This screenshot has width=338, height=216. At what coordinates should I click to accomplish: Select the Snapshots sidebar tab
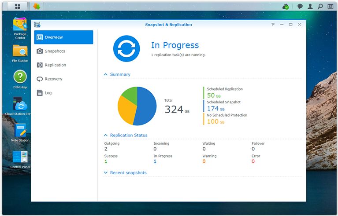coord(55,51)
